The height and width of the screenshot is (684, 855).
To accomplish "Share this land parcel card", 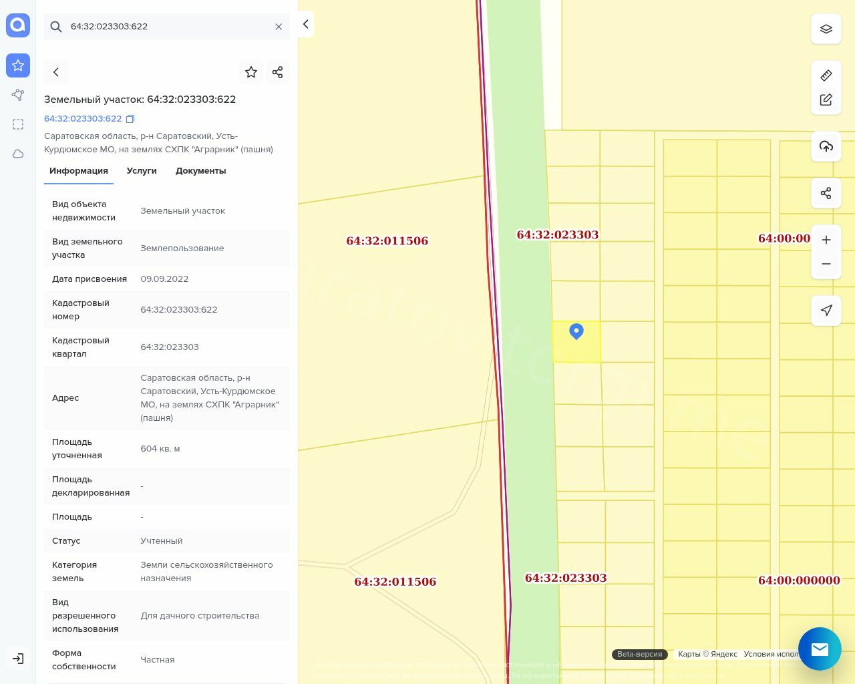I will coord(278,72).
